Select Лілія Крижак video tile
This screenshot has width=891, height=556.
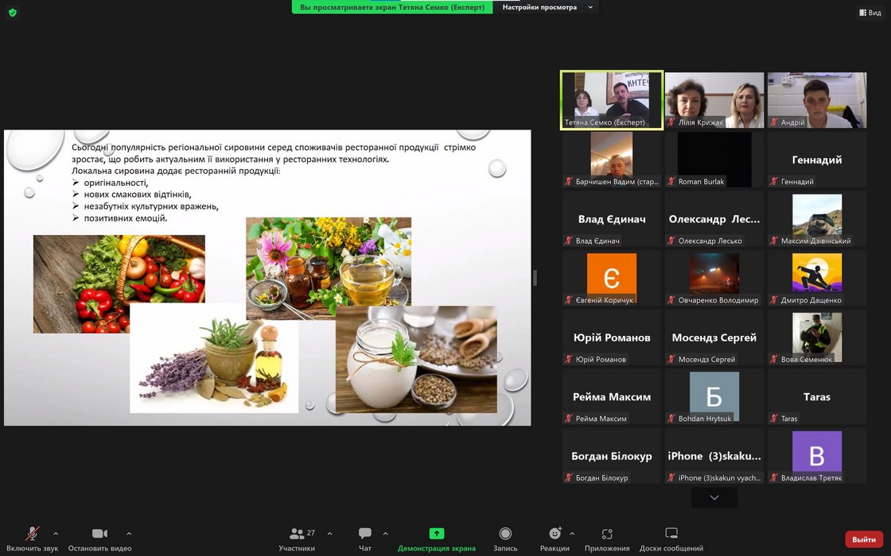pos(714,99)
